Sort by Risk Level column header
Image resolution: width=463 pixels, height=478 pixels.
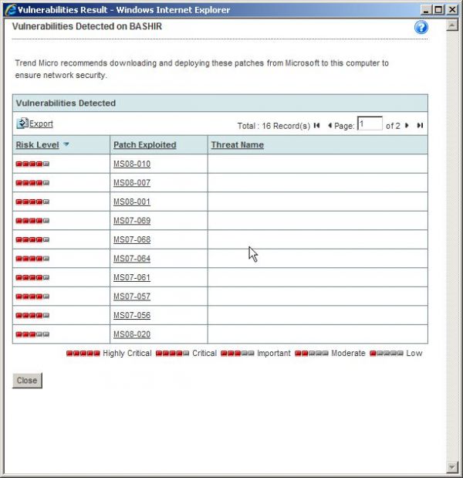[37, 145]
